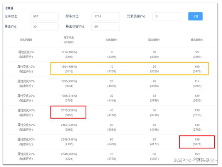Click the cell with score (3792)
222x167 pixels.
point(197,127)
